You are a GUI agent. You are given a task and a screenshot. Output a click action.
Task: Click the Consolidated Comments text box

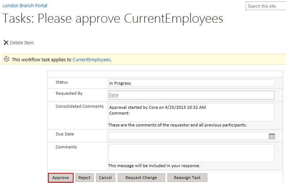(x=192, y=112)
